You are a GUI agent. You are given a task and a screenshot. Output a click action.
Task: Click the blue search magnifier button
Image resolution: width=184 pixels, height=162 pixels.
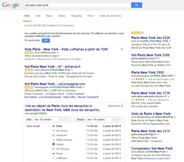(x=137, y=5)
